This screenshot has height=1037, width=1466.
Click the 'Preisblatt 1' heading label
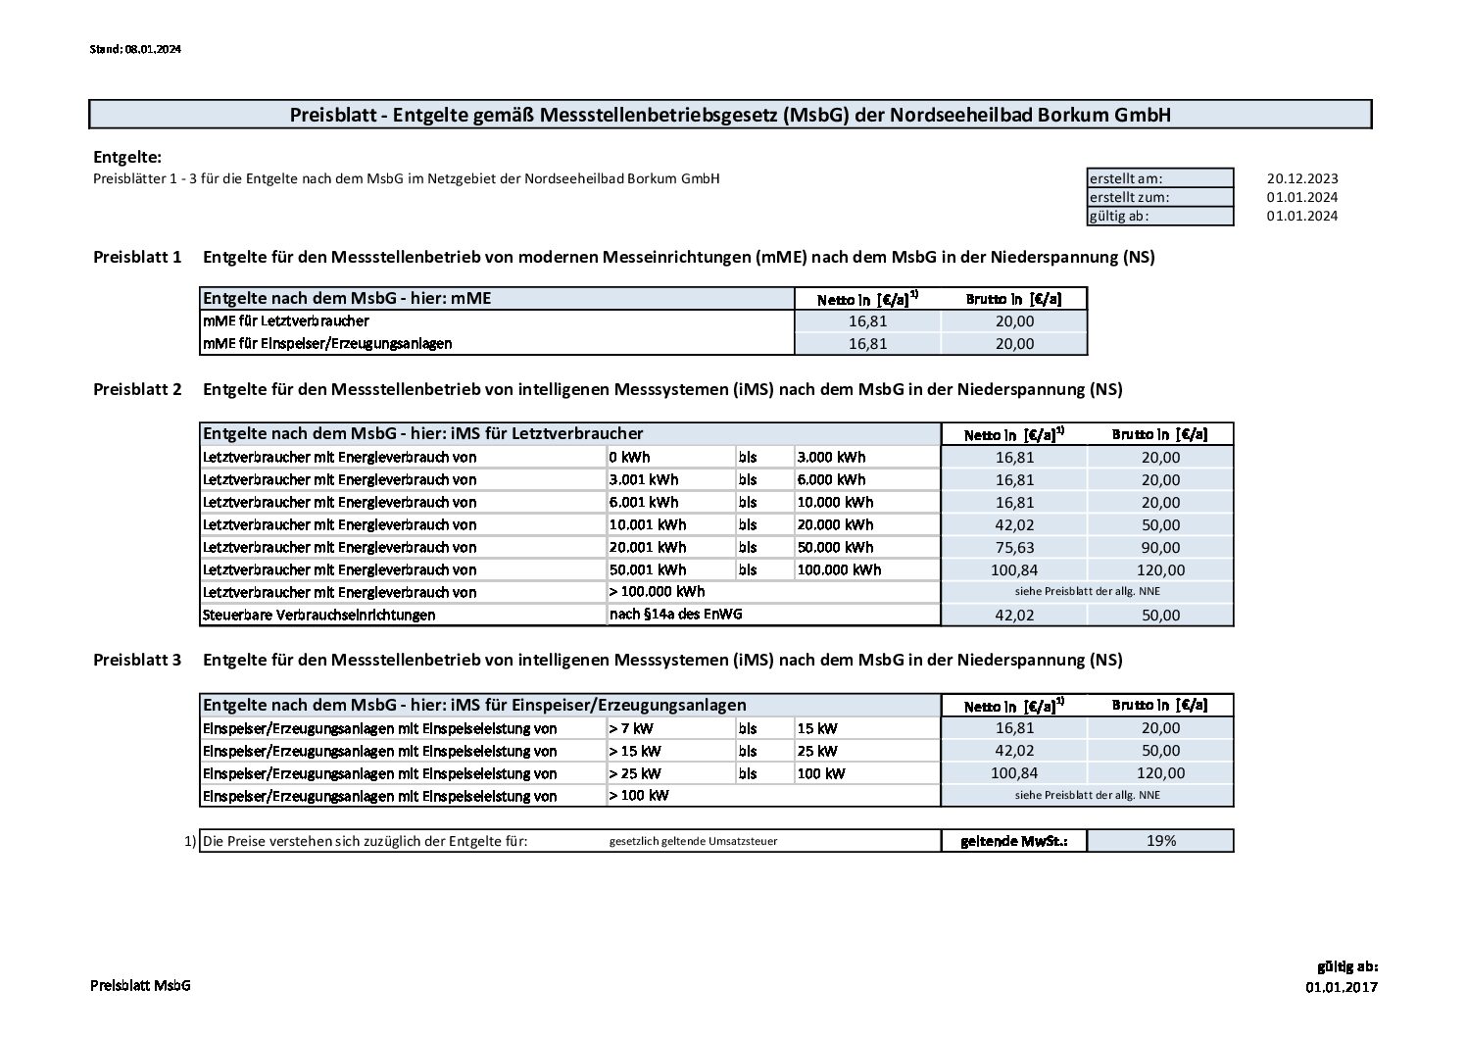(x=137, y=258)
